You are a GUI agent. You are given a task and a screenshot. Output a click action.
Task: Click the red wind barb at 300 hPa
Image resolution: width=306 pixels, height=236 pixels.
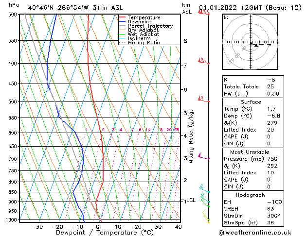pyautogui.click(x=203, y=12)
